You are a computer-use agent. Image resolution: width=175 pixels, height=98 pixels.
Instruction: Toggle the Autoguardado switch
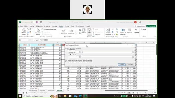33,22
